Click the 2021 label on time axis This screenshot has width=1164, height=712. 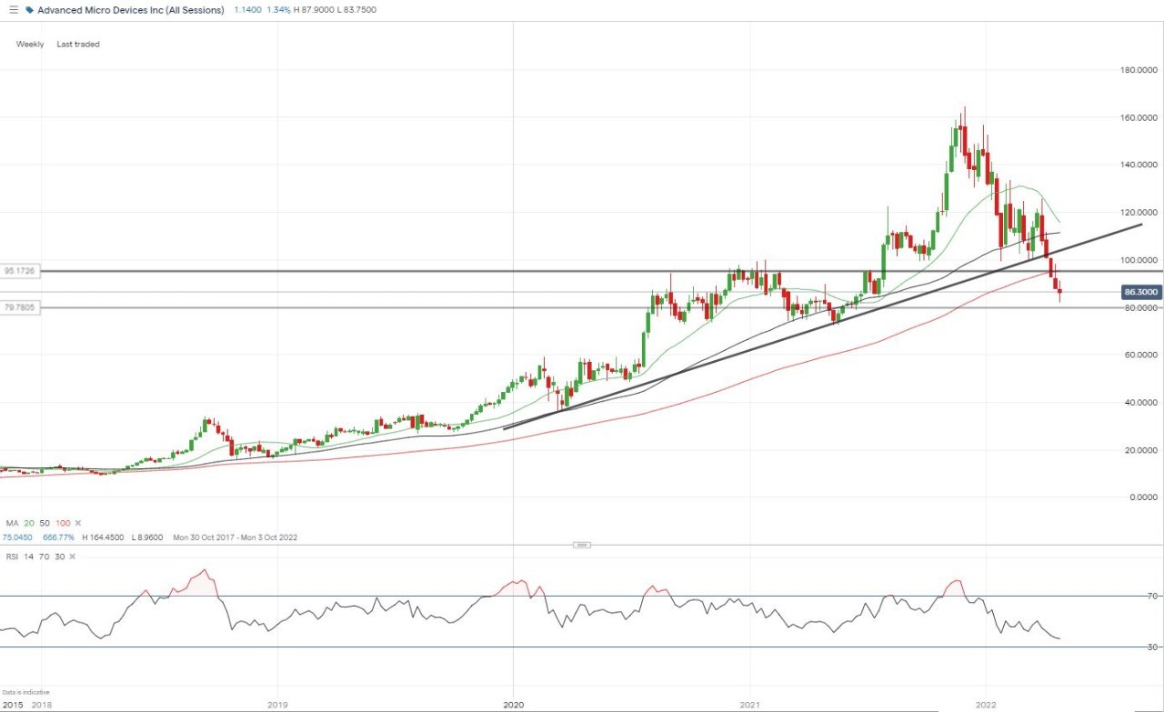click(750, 705)
